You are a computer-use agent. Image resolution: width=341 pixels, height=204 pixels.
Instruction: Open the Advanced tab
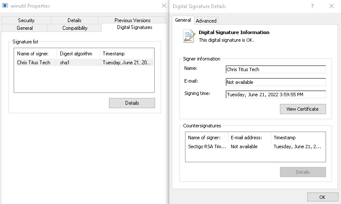[x=206, y=20]
